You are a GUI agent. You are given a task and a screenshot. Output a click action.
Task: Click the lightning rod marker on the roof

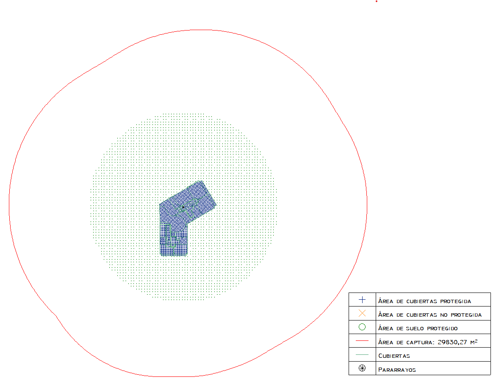[183, 207]
